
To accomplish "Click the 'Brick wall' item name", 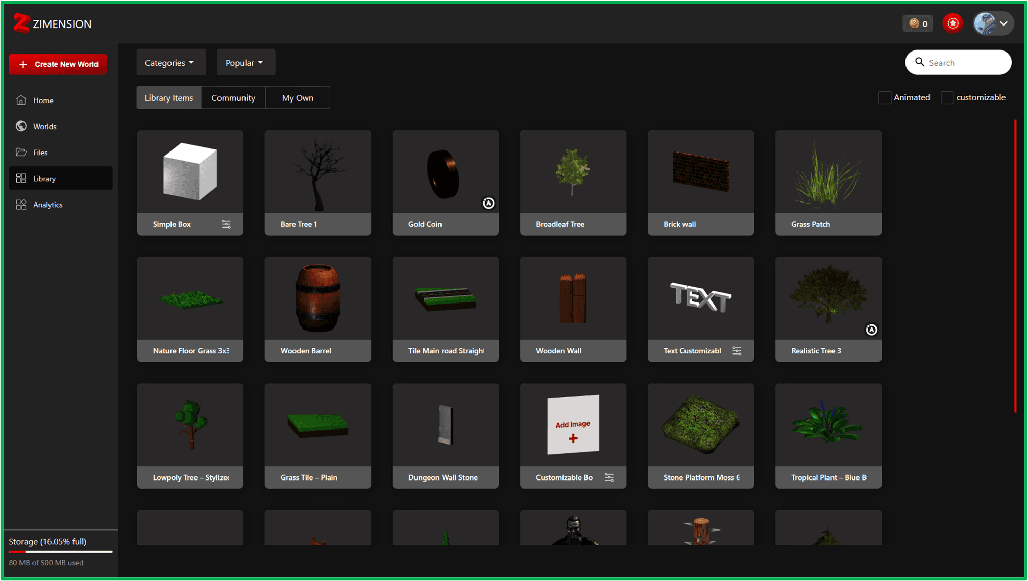I will 679,224.
